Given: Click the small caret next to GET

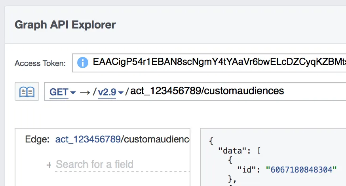Looking at the screenshot, I should pos(73,93).
